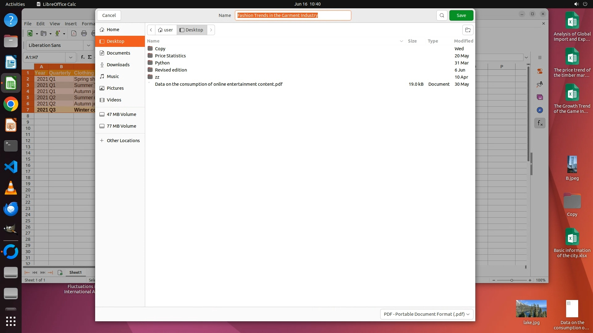Click the create new folder icon

click(468, 30)
